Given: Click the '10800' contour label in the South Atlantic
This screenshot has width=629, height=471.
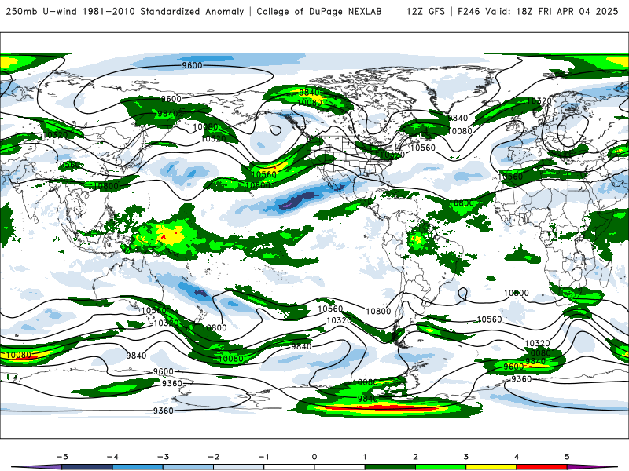Looking at the screenshot, I should pos(517,293).
